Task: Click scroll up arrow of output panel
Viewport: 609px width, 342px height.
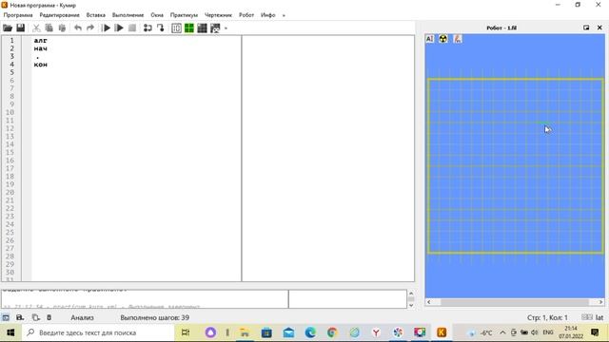Action: [411, 294]
